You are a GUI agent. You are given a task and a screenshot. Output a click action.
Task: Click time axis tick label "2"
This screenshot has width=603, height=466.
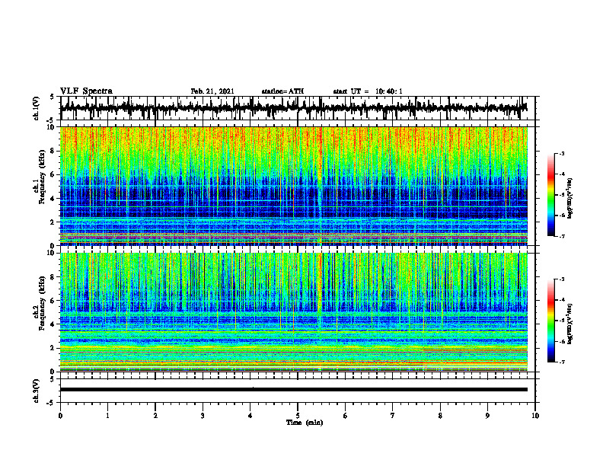155,416
